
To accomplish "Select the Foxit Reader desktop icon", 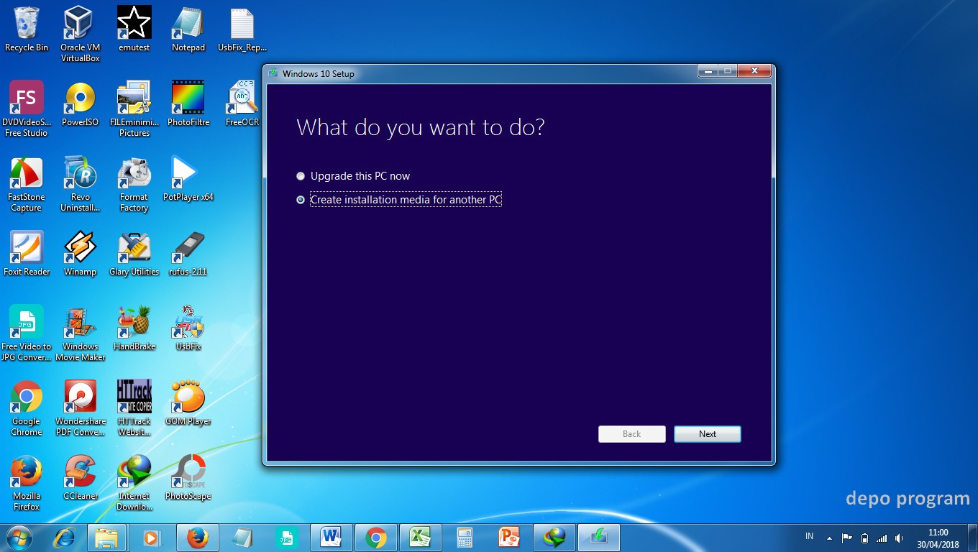I will coord(27,254).
